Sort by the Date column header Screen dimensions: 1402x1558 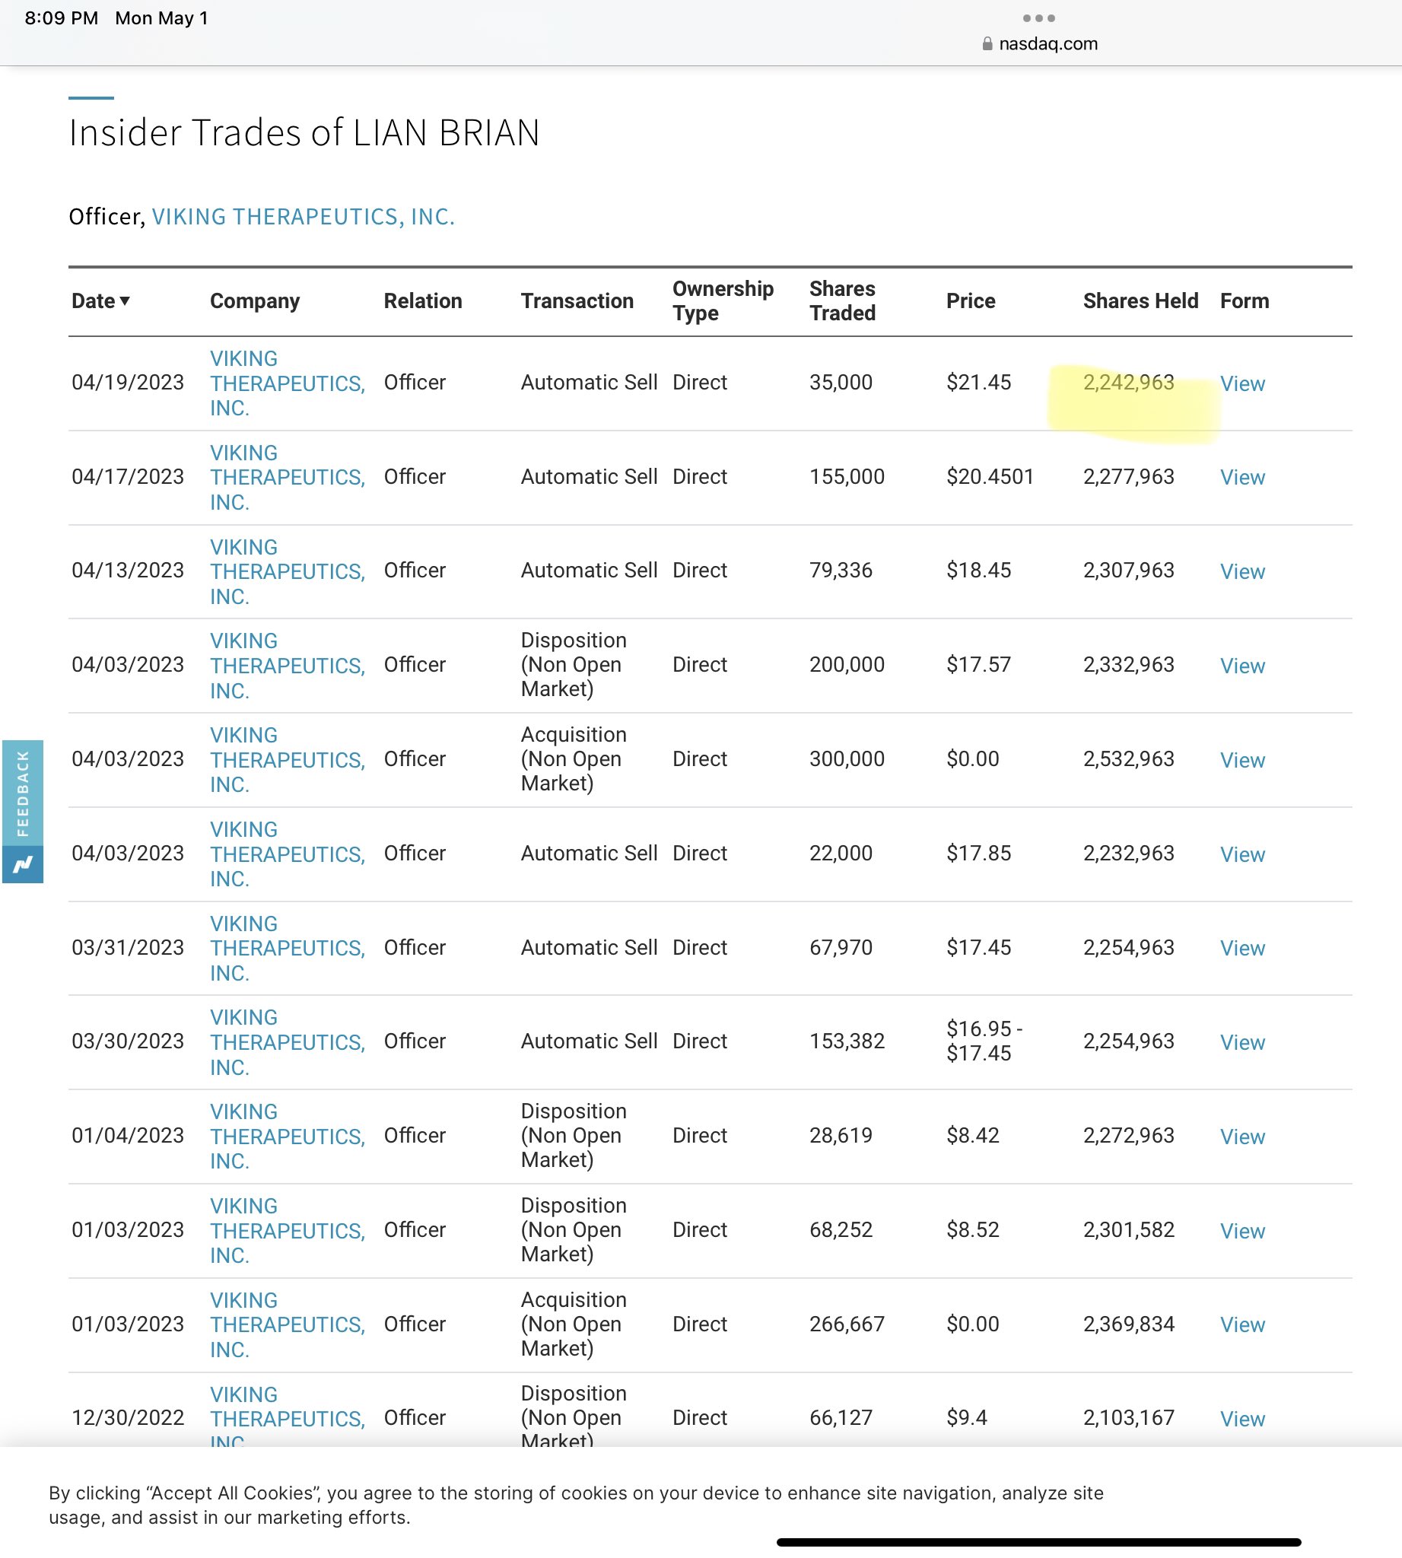click(x=100, y=300)
